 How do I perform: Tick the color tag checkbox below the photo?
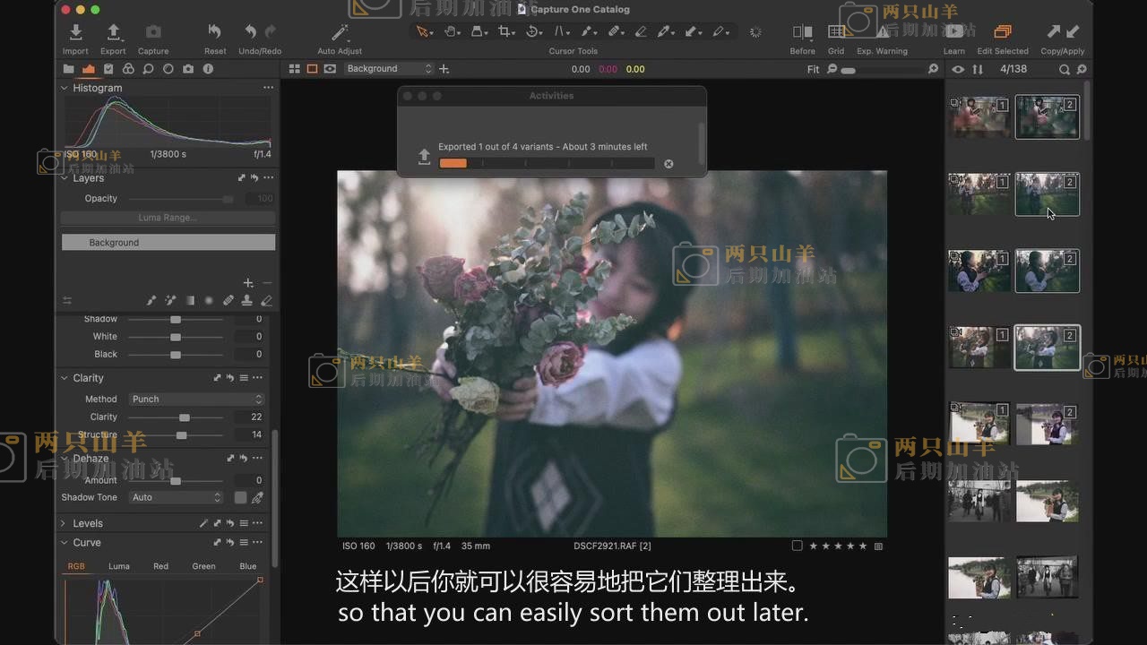coord(797,546)
